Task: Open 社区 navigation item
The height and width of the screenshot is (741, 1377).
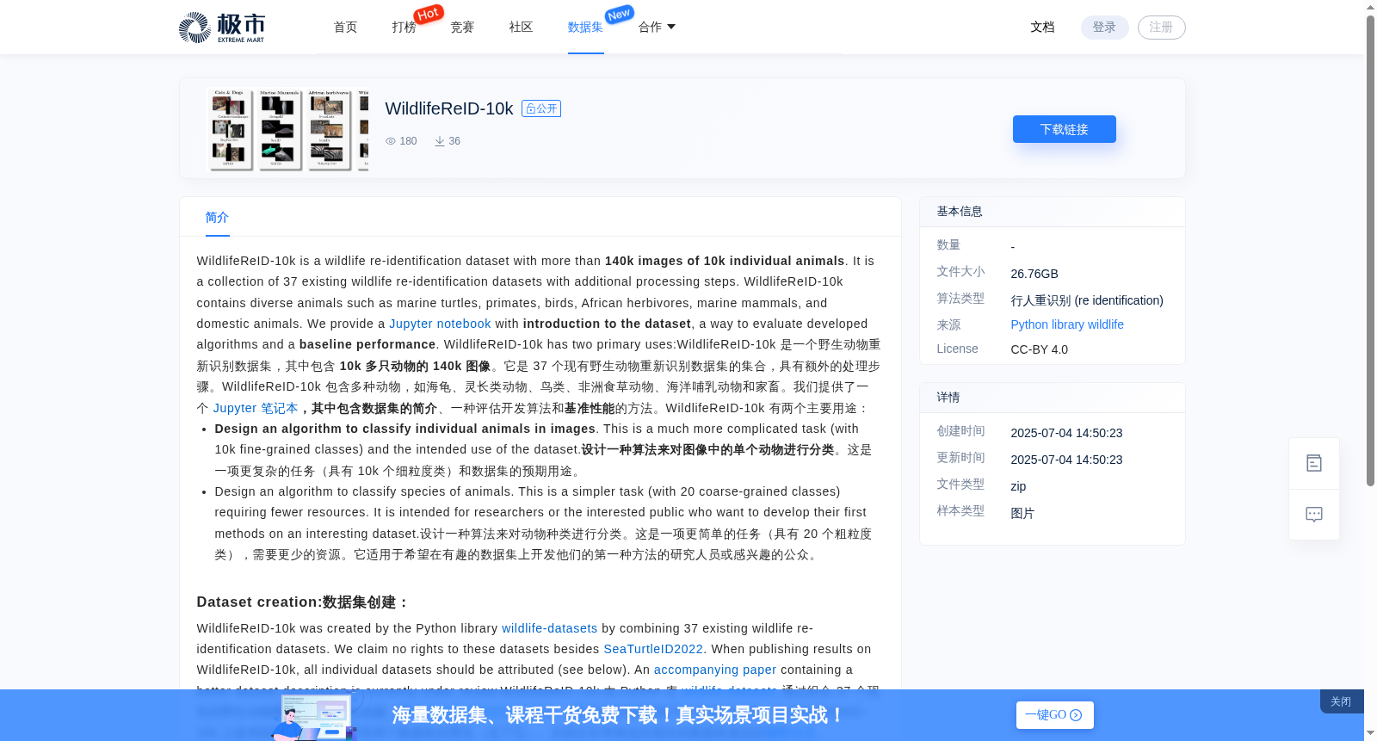Action: [521, 28]
